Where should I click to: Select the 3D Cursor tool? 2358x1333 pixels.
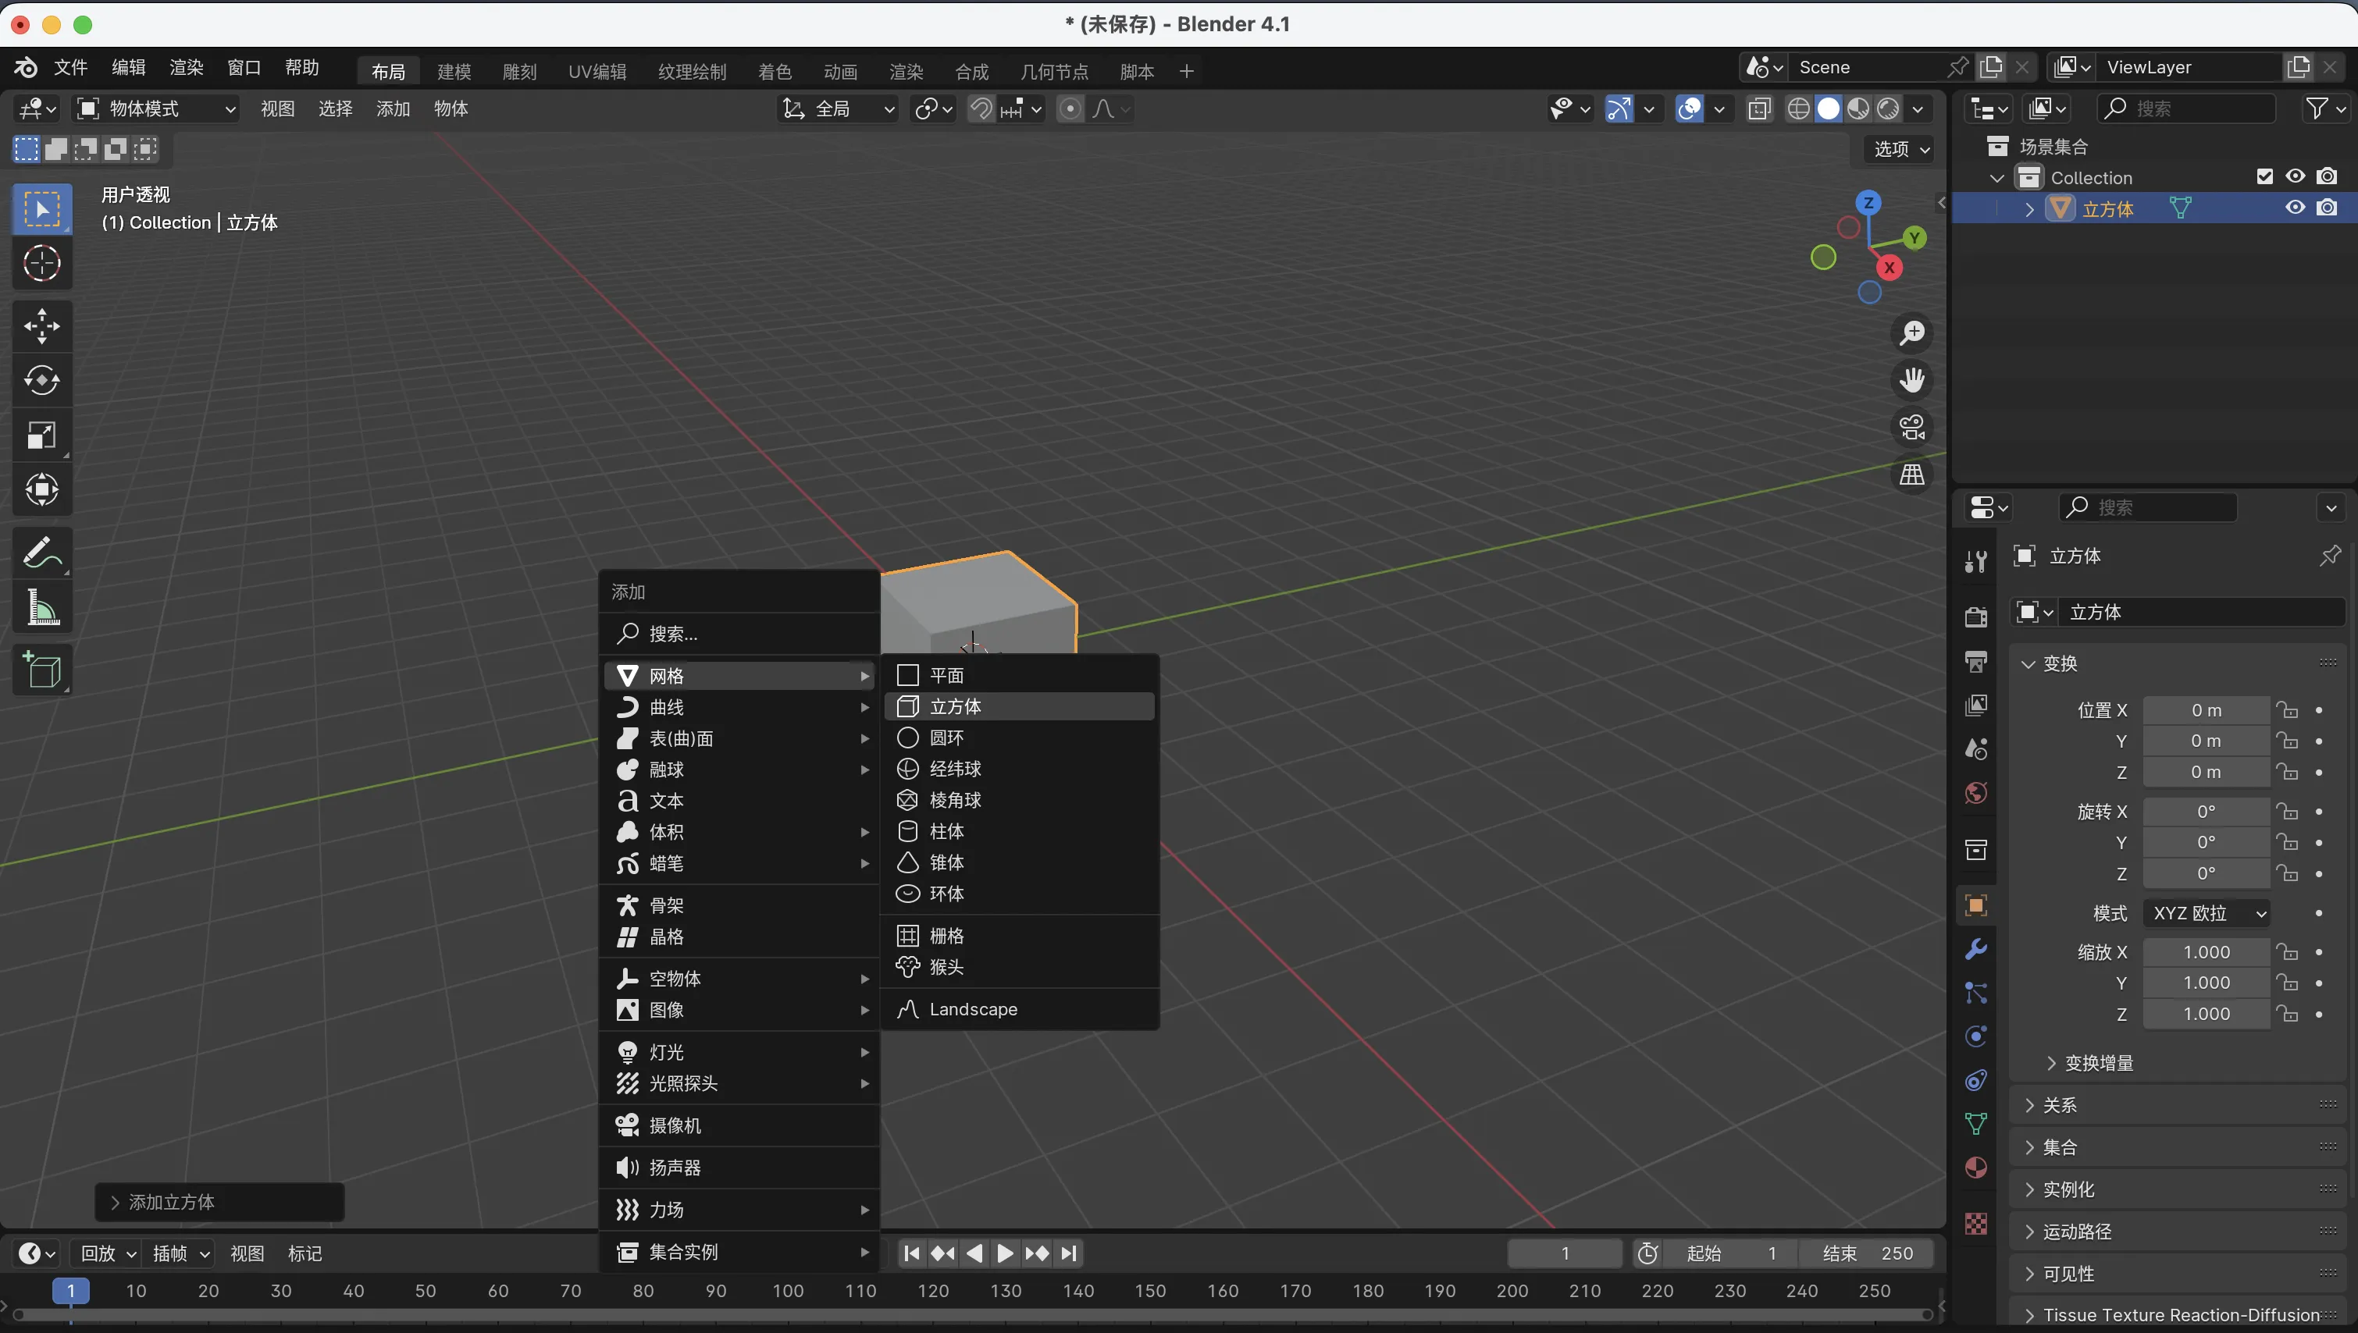click(x=41, y=264)
